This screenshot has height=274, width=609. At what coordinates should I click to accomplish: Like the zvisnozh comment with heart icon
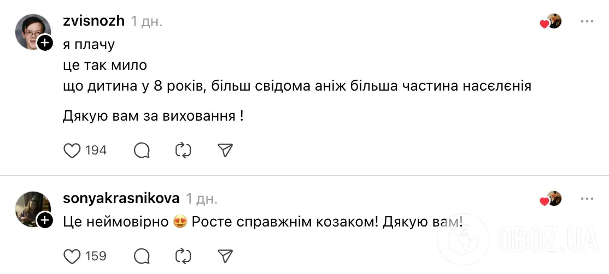72,150
